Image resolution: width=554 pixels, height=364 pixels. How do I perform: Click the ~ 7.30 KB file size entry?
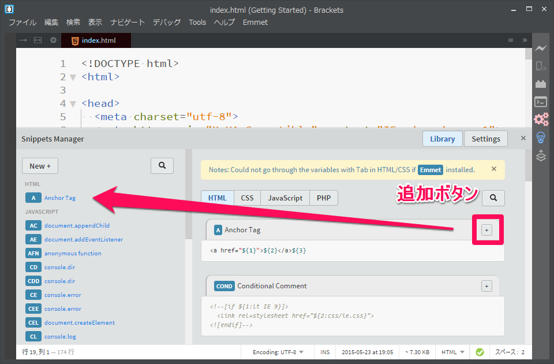pyautogui.click(x=417, y=352)
